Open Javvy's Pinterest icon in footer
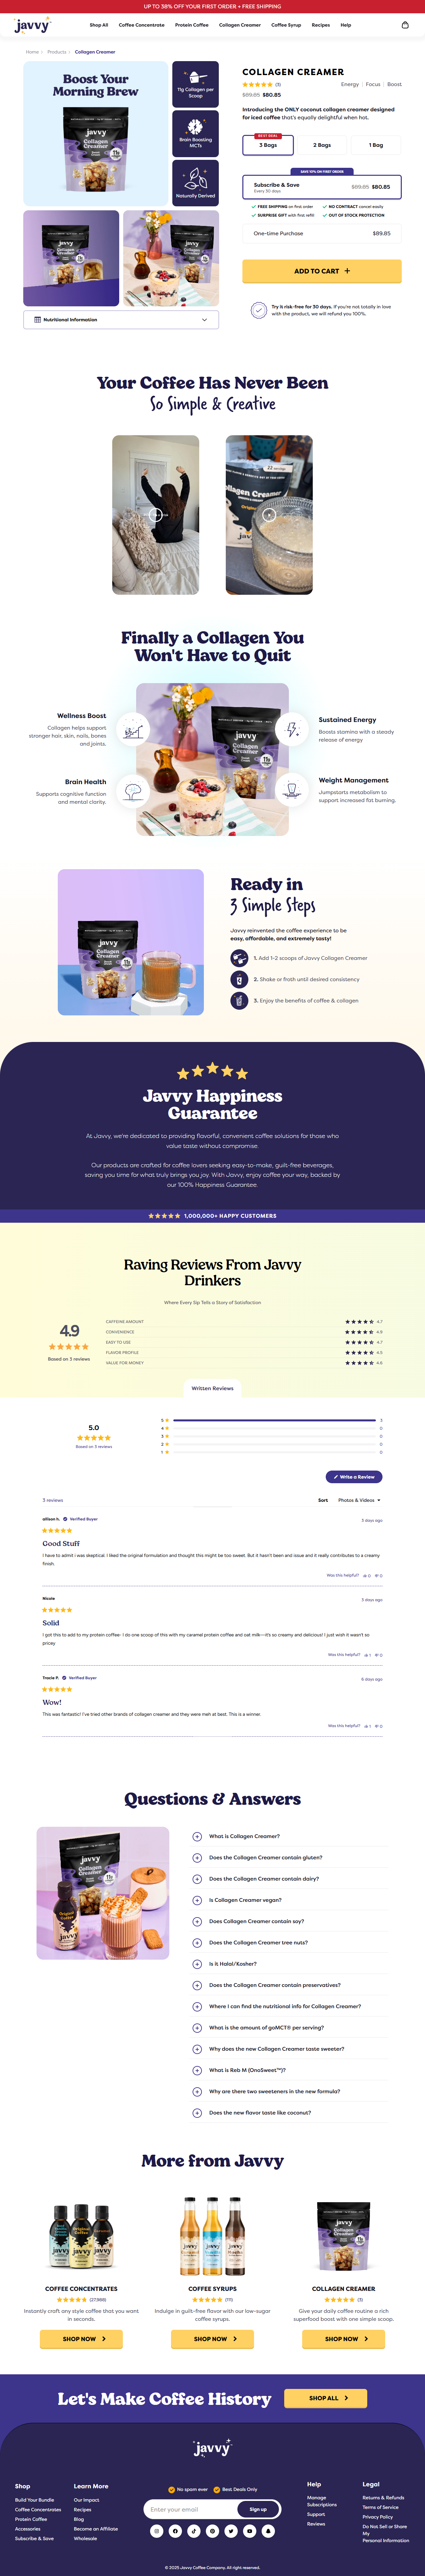 tap(212, 2531)
